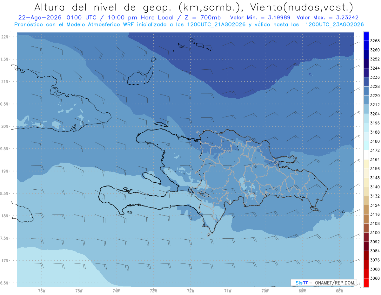Click the longitude axis label 71W

coord(228,290)
